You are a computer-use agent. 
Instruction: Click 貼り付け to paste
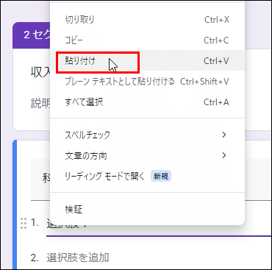[x=147, y=60]
